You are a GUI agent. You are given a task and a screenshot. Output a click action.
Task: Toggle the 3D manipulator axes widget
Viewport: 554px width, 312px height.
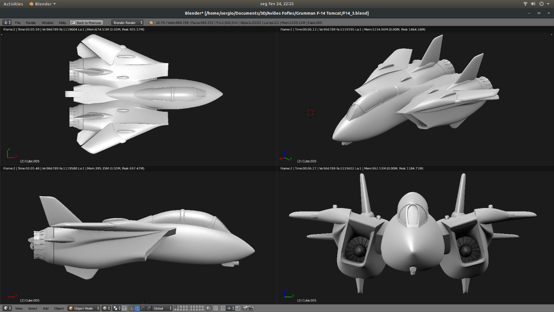(131, 308)
